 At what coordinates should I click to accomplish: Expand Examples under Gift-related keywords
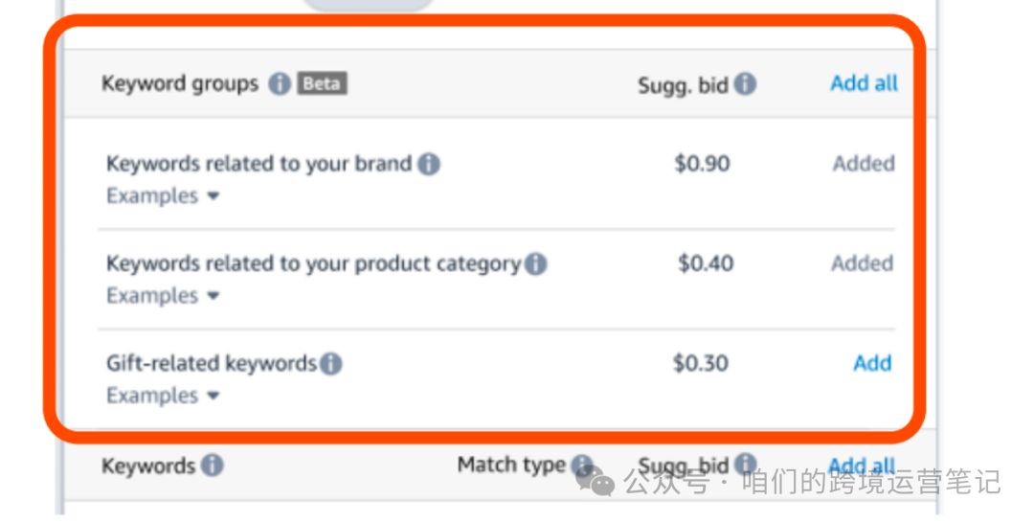(x=163, y=396)
